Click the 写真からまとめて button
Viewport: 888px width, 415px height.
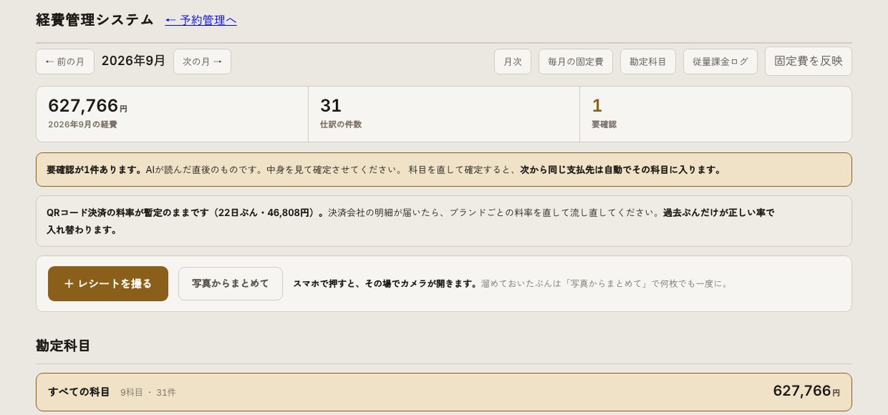pos(230,283)
